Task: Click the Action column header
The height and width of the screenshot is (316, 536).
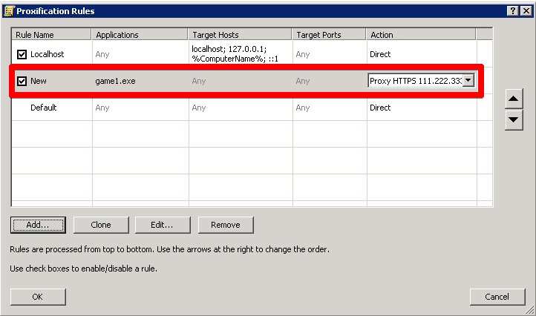Action: pos(421,35)
